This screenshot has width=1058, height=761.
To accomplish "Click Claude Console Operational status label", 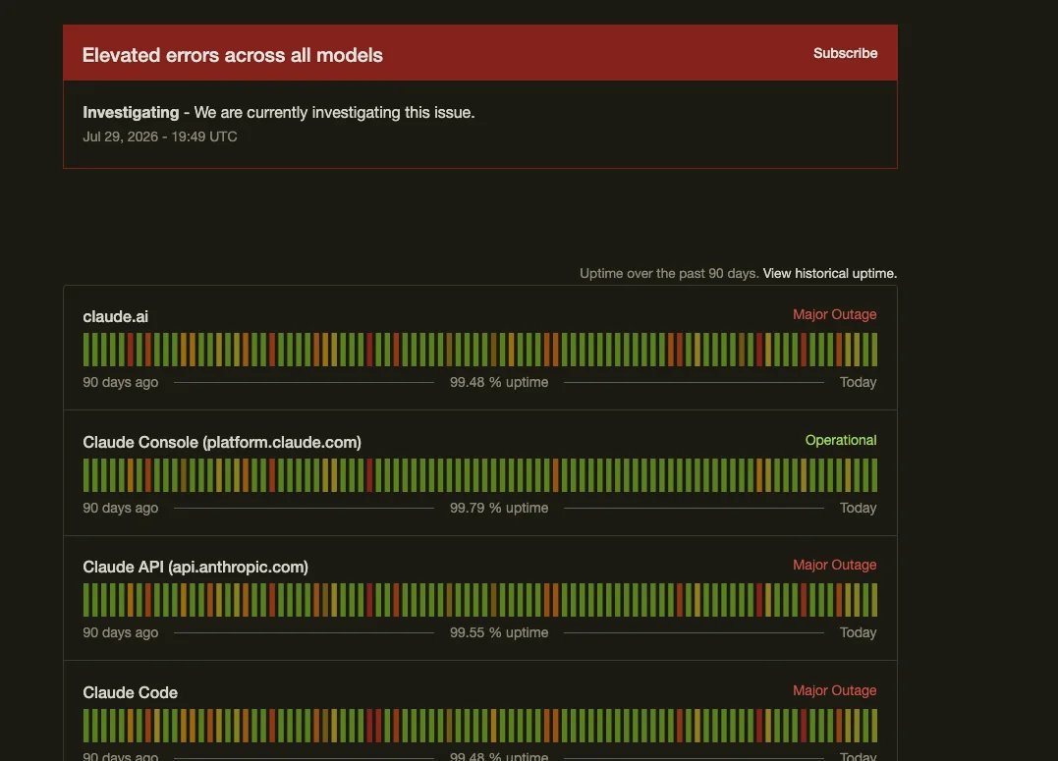I will [x=841, y=440].
